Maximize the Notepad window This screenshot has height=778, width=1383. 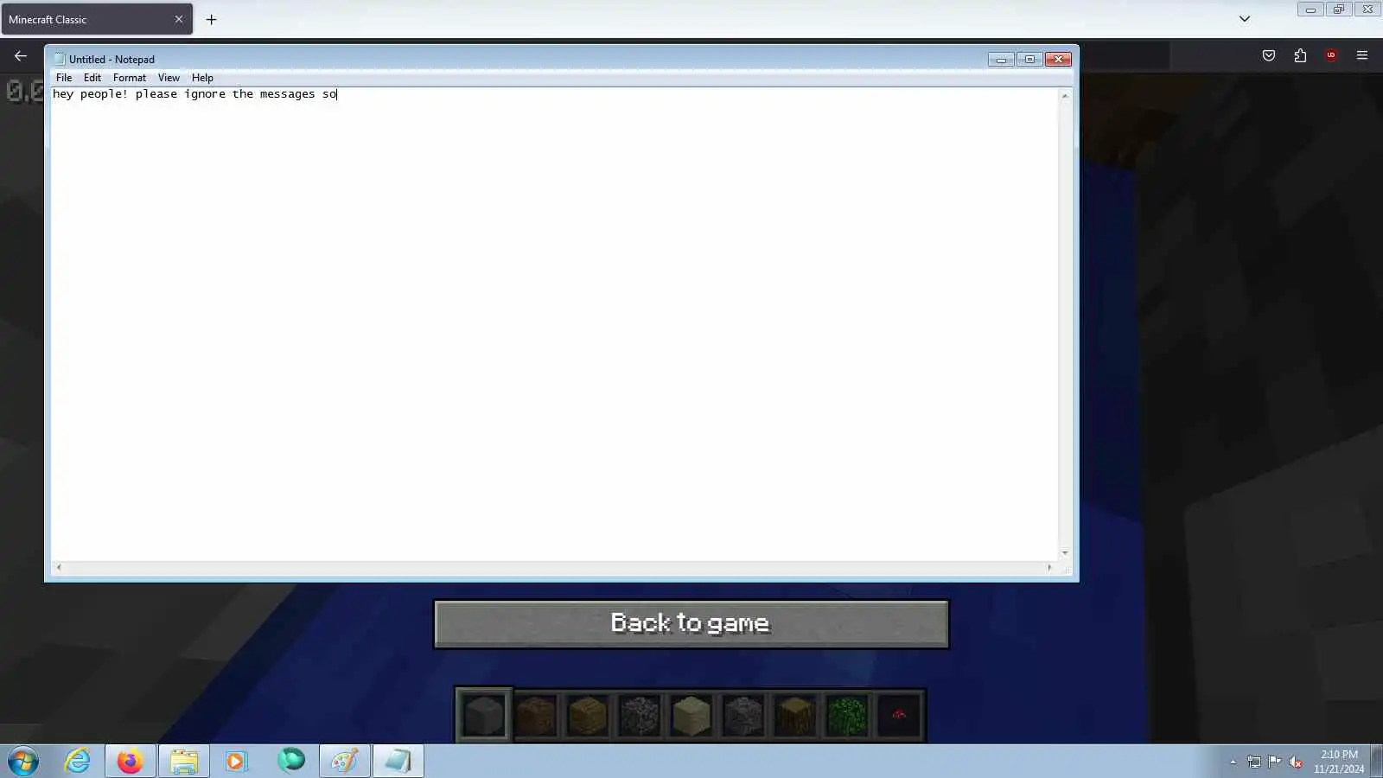[1029, 59]
